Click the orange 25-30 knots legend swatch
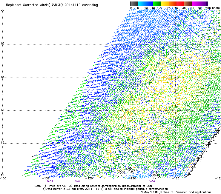Viewport: 221px width, 194px height. (x=173, y=4)
